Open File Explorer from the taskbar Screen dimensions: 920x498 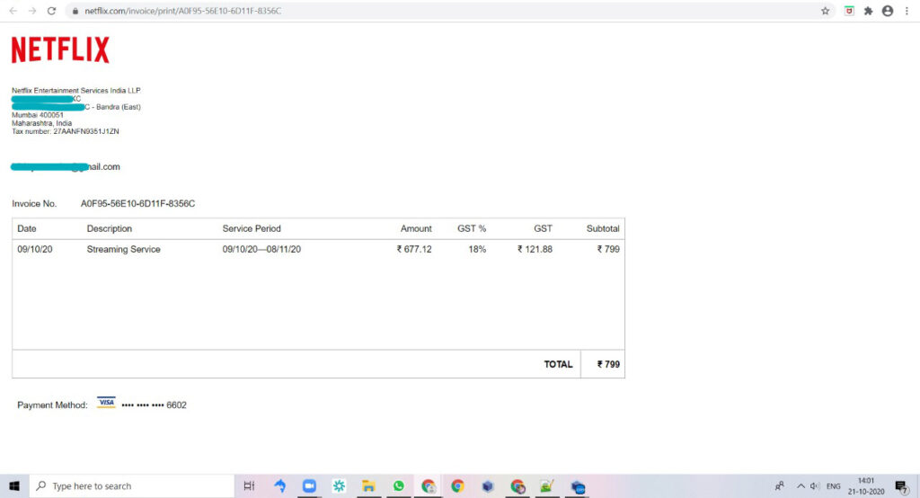click(x=368, y=486)
